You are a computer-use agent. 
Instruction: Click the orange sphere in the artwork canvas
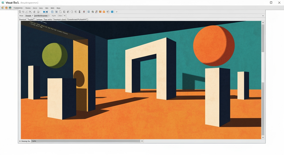[214, 46]
